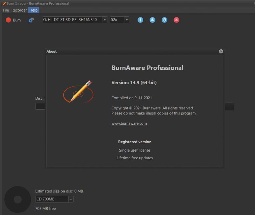Screen dimensions: 255x215
Task: Select the 'Version: 14.9 (64-bit)' text
Action: pos(134,83)
